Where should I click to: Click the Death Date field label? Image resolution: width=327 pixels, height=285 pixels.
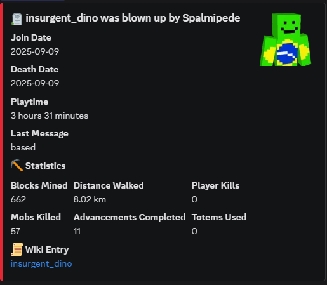click(x=34, y=69)
